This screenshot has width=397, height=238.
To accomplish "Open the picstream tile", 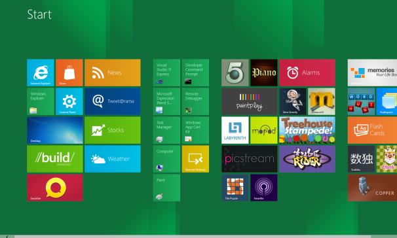I will pyautogui.click(x=250, y=159).
